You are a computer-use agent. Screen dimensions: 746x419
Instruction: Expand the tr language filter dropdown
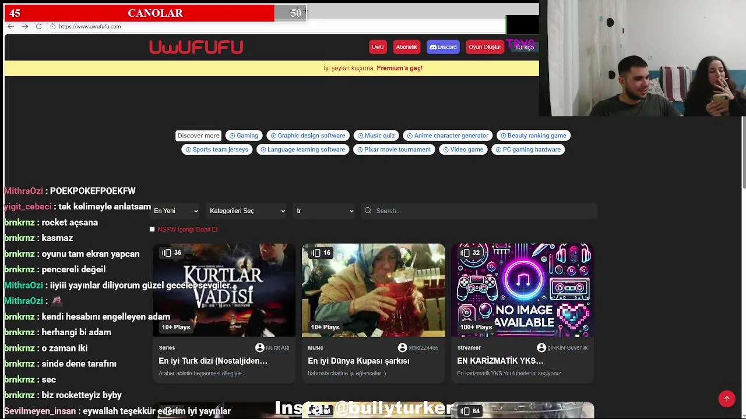point(325,211)
